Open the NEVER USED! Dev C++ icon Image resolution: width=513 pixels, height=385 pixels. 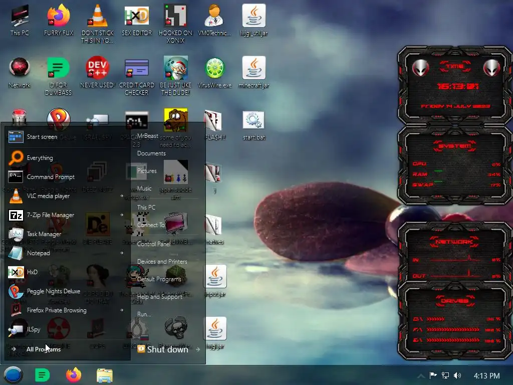(x=98, y=73)
